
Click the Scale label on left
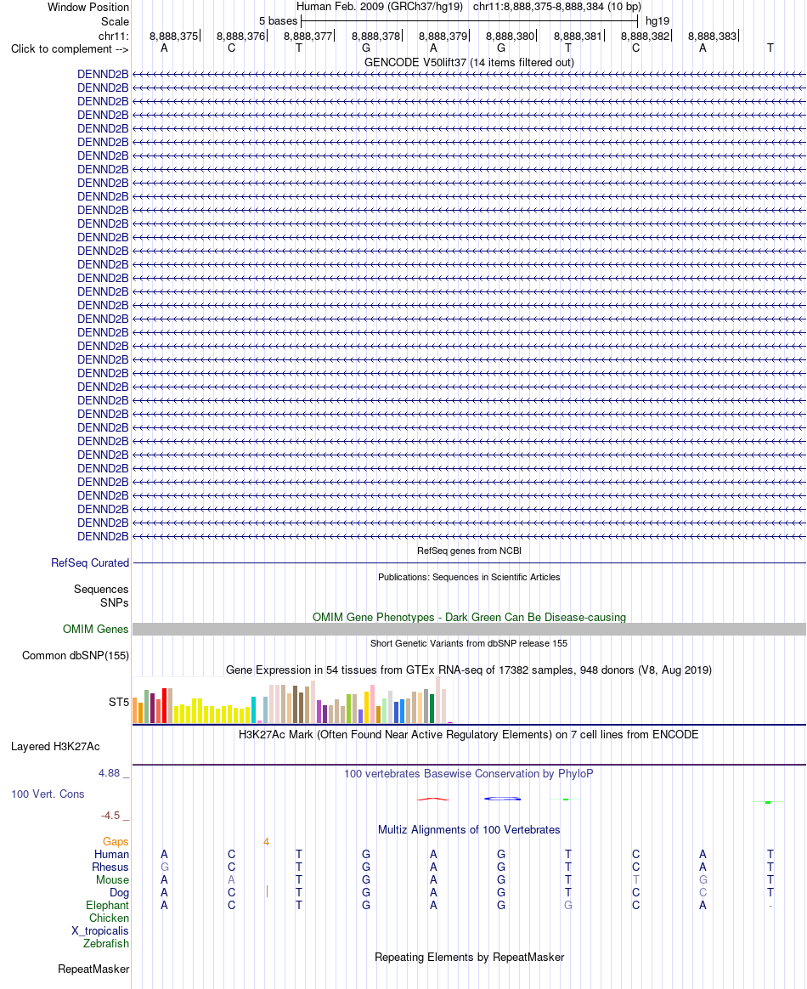point(115,21)
